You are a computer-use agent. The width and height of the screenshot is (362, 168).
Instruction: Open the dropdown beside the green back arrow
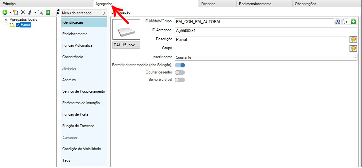coord(10,13)
